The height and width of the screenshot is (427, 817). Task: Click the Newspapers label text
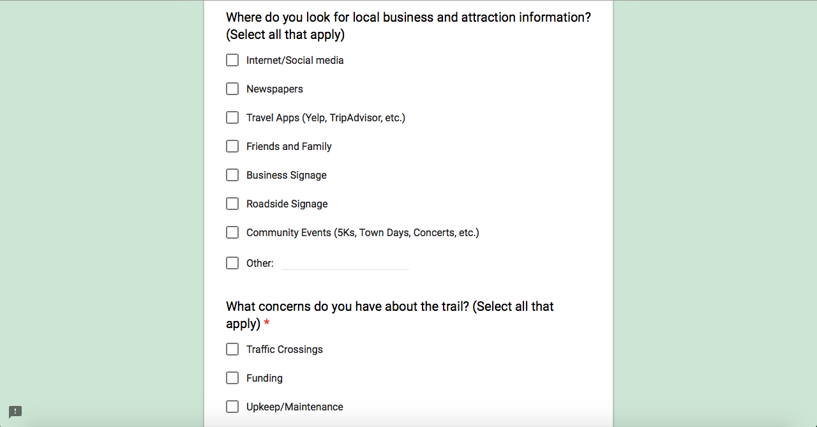[274, 89]
